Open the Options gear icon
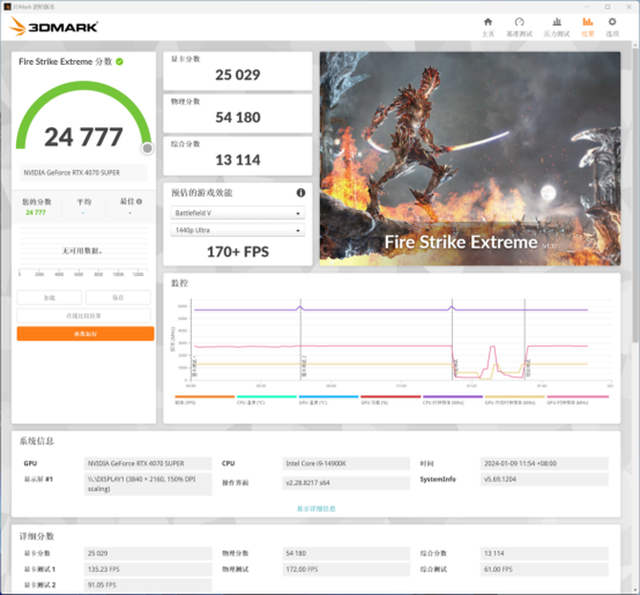The height and width of the screenshot is (595, 640). [612, 22]
